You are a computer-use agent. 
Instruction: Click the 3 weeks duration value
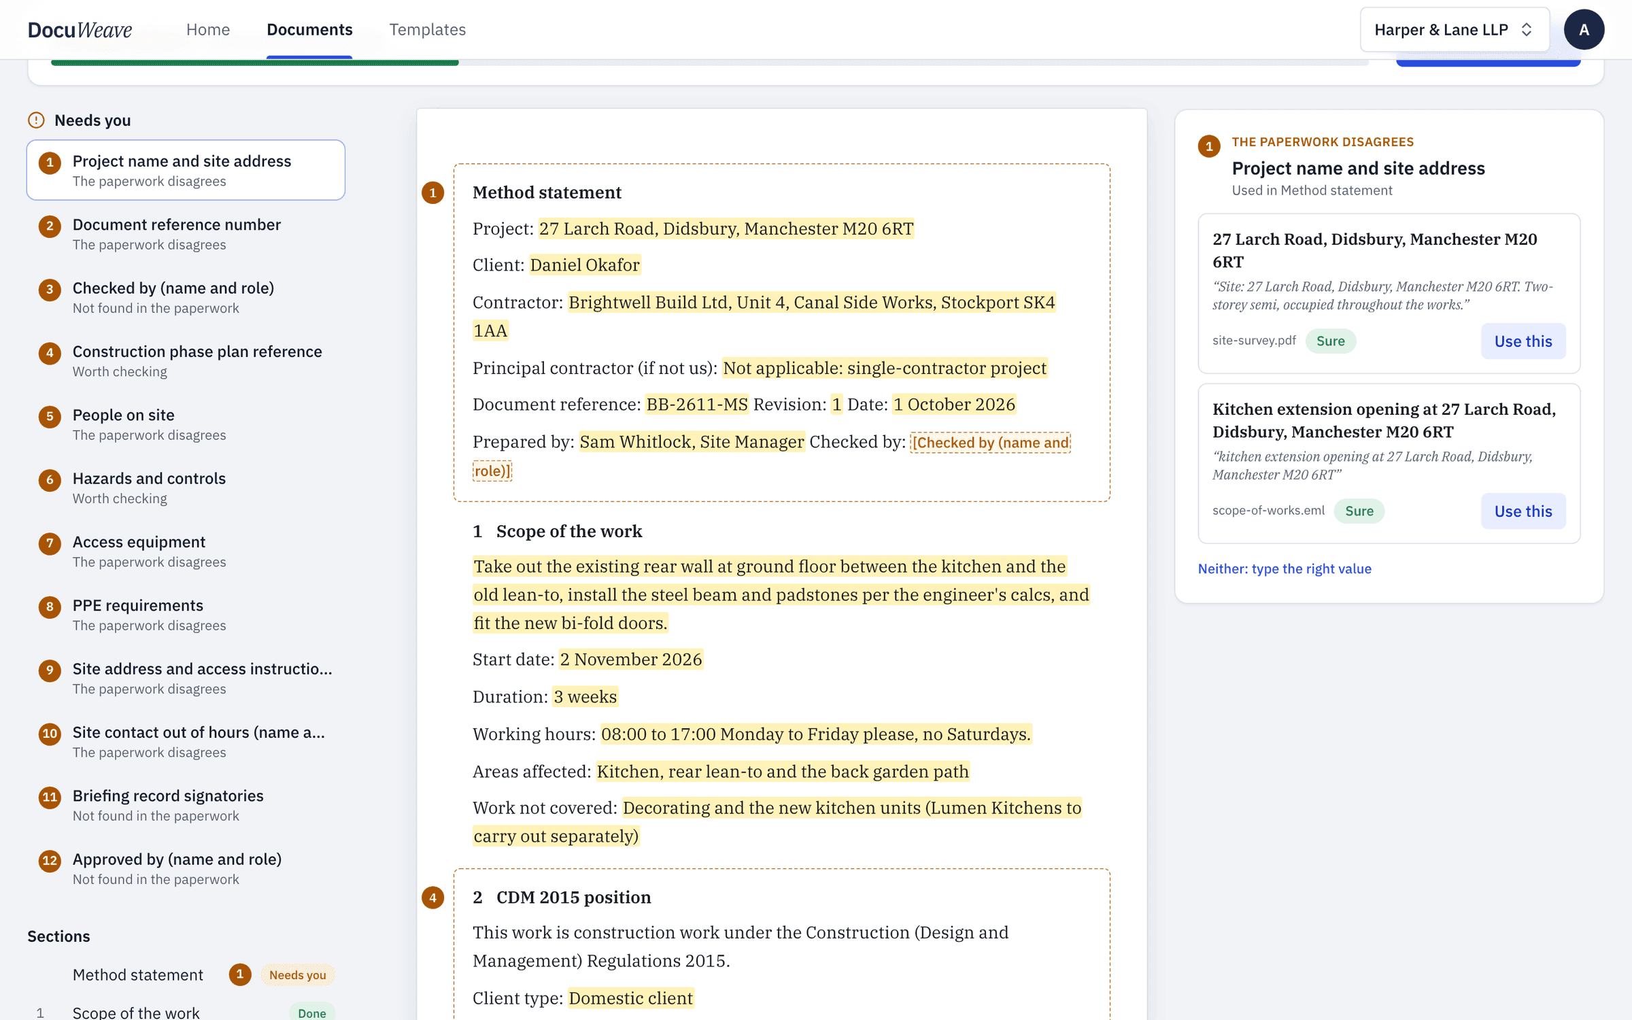(x=585, y=697)
